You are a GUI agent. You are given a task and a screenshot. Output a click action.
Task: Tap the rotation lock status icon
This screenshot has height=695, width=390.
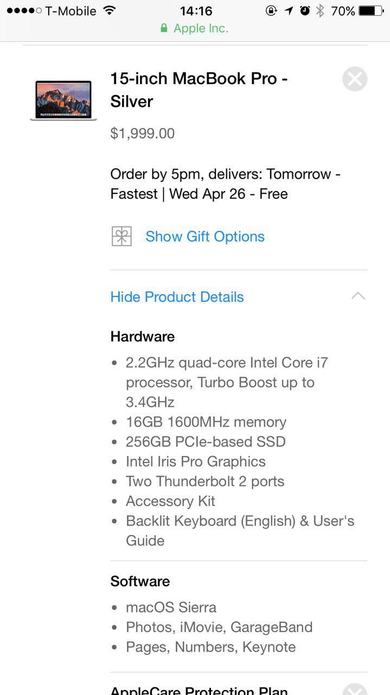(272, 11)
